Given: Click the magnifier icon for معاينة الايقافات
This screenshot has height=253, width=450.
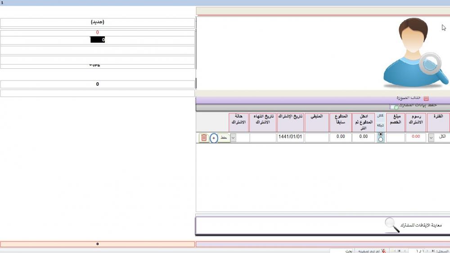Looking at the screenshot, I should tap(392, 225).
